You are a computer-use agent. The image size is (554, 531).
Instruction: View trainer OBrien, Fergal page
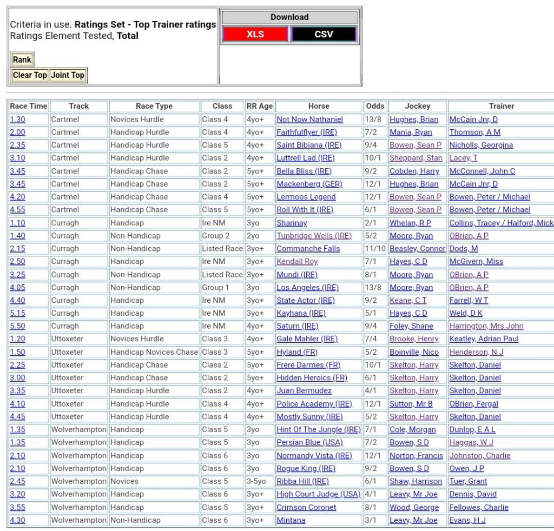(x=473, y=404)
